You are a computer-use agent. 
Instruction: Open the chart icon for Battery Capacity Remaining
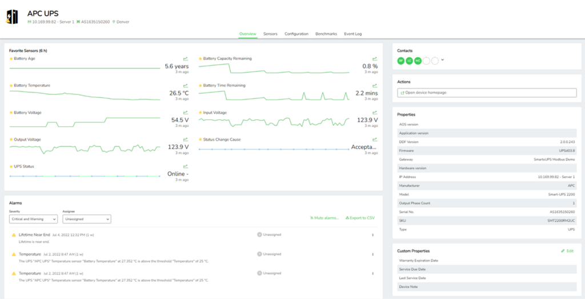(375, 59)
